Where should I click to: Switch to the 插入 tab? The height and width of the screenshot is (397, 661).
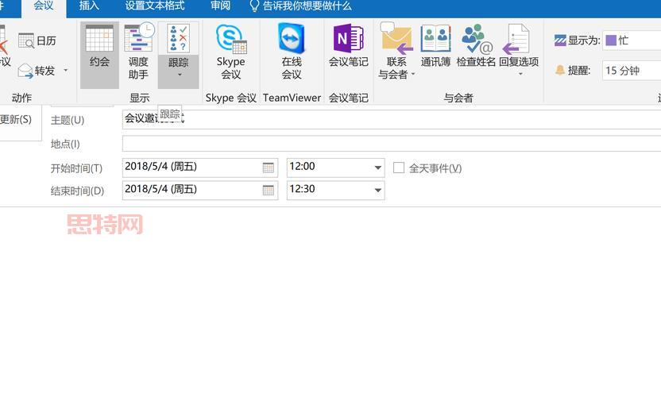click(89, 6)
